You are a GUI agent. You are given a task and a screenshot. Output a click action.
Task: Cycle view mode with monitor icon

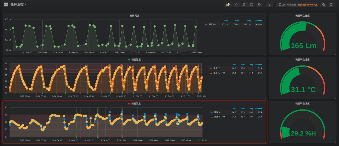pos(270,4)
